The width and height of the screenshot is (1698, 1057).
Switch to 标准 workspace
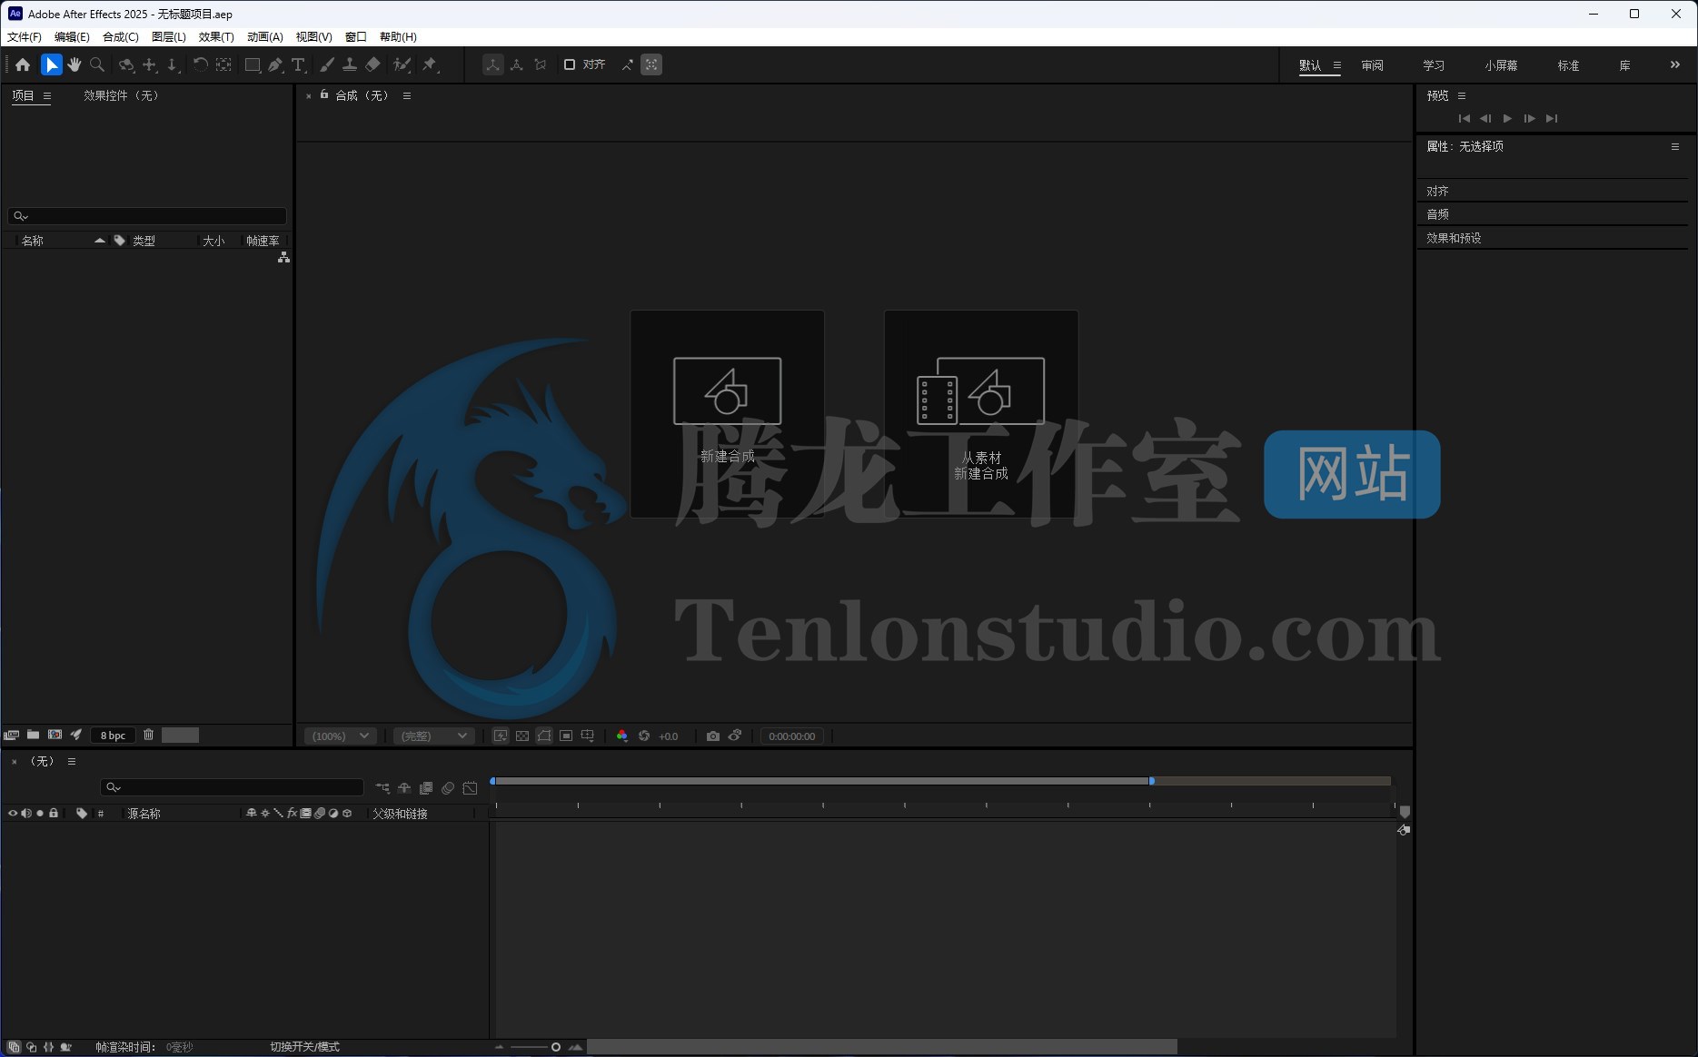pyautogui.click(x=1568, y=65)
